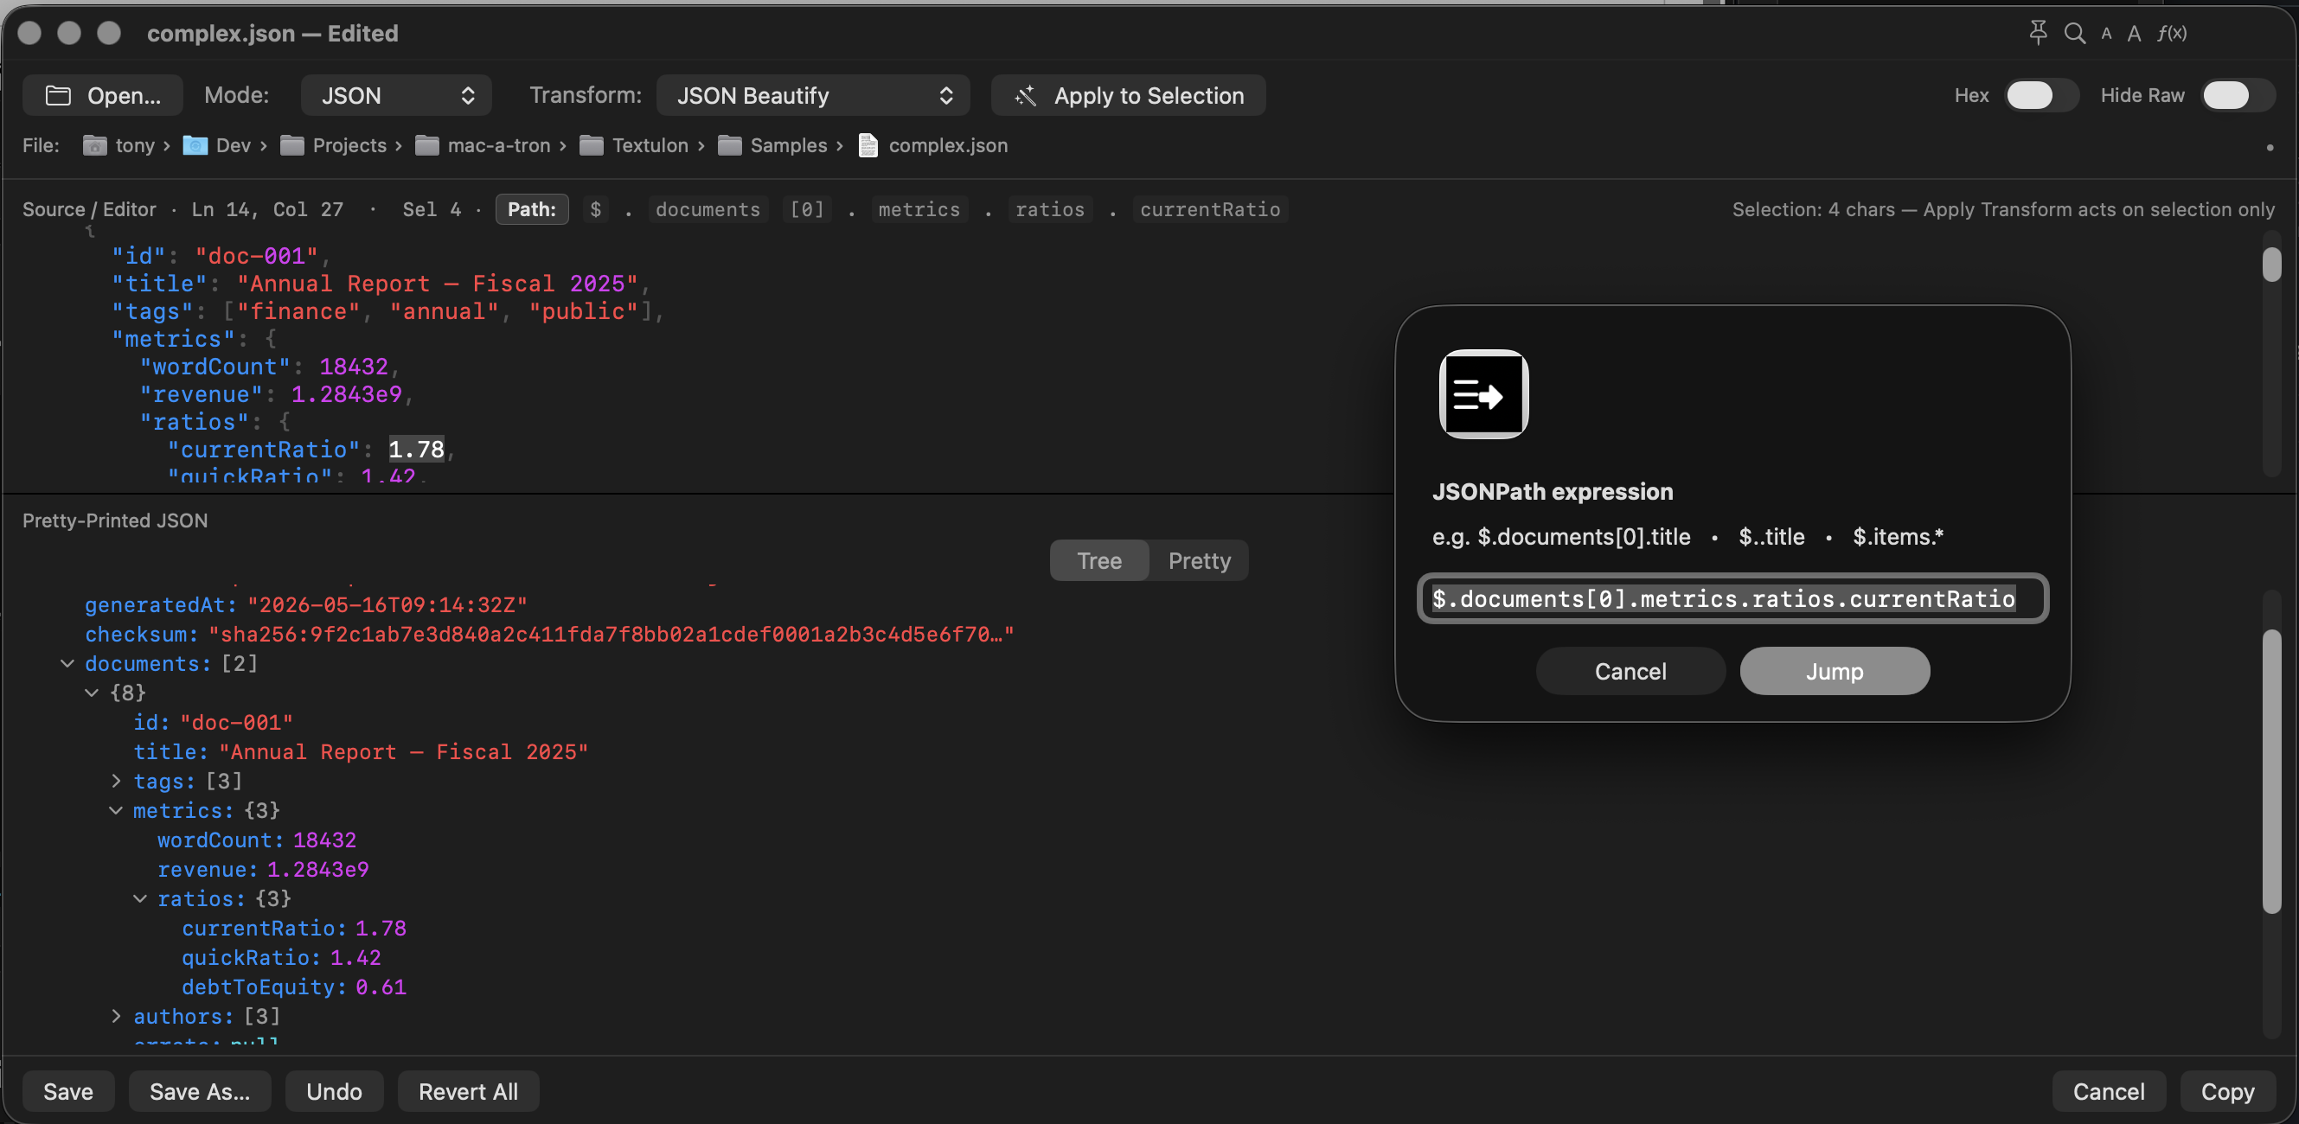Click the Open... button
This screenshot has width=2299, height=1124.
pos(103,95)
